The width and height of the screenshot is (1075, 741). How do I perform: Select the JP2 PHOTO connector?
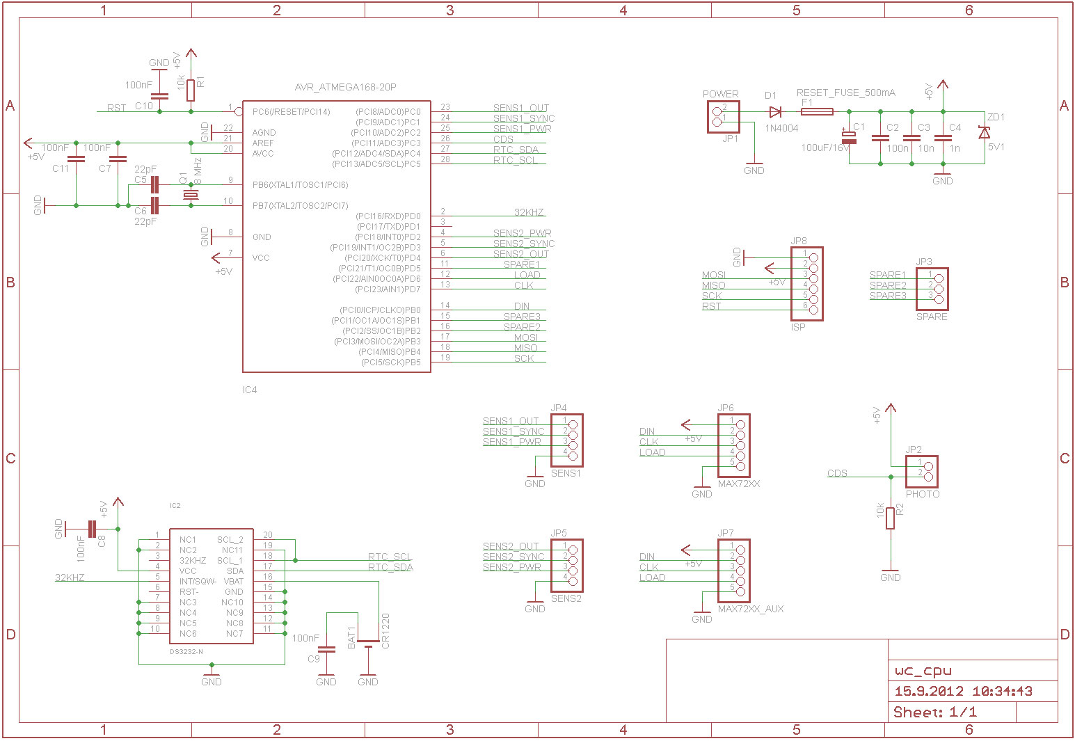922,472
